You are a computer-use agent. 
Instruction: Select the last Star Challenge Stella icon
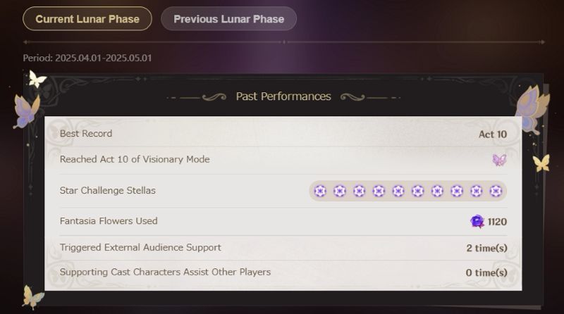pyautogui.click(x=496, y=191)
